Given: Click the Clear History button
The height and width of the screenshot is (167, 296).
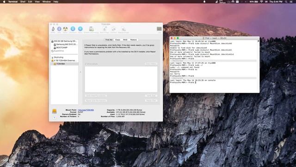Looking at the screenshot, I should (x=151, y=64).
